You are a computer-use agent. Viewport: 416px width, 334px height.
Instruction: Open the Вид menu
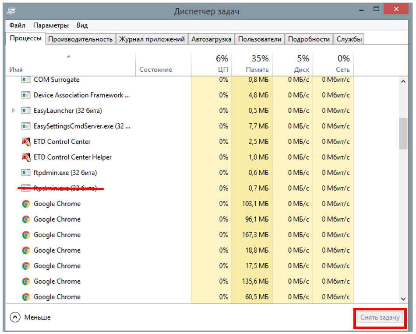point(82,25)
